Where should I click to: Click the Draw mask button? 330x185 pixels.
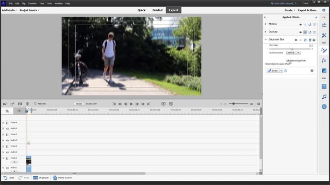(273, 71)
